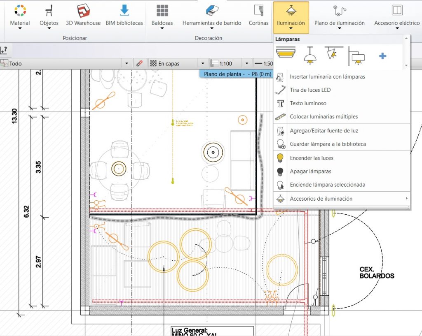
Task: Open the En capas dropdown
Action: [x=202, y=63]
